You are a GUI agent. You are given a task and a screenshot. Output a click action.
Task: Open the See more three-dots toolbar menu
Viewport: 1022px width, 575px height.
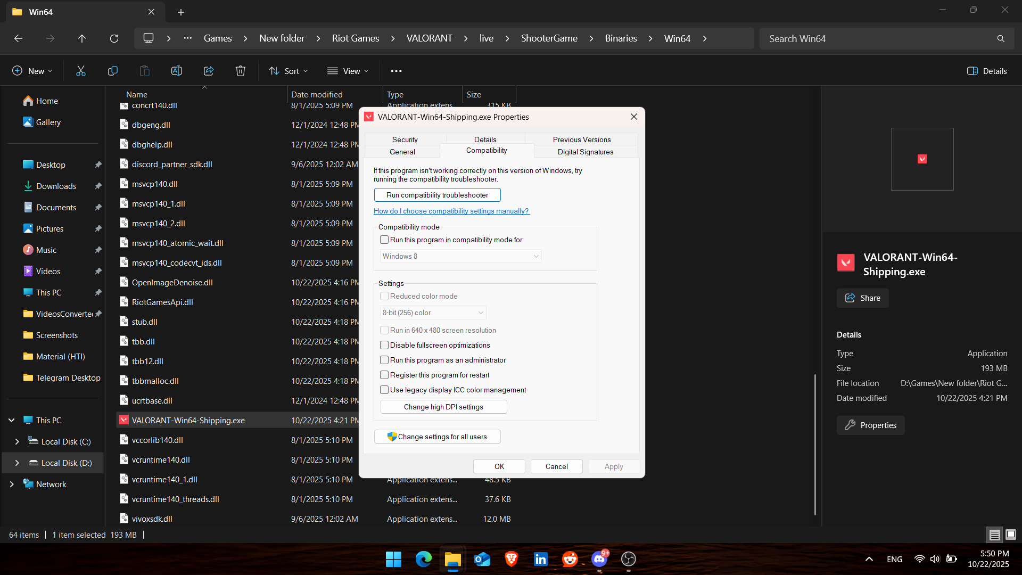(396, 71)
